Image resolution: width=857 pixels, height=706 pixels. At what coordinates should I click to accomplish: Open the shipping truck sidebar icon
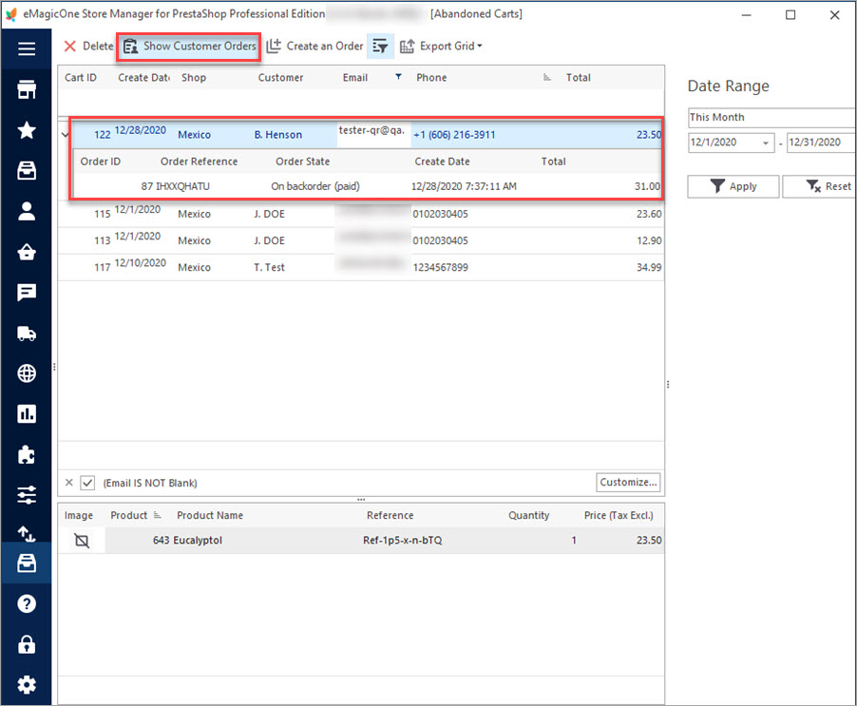(x=27, y=333)
